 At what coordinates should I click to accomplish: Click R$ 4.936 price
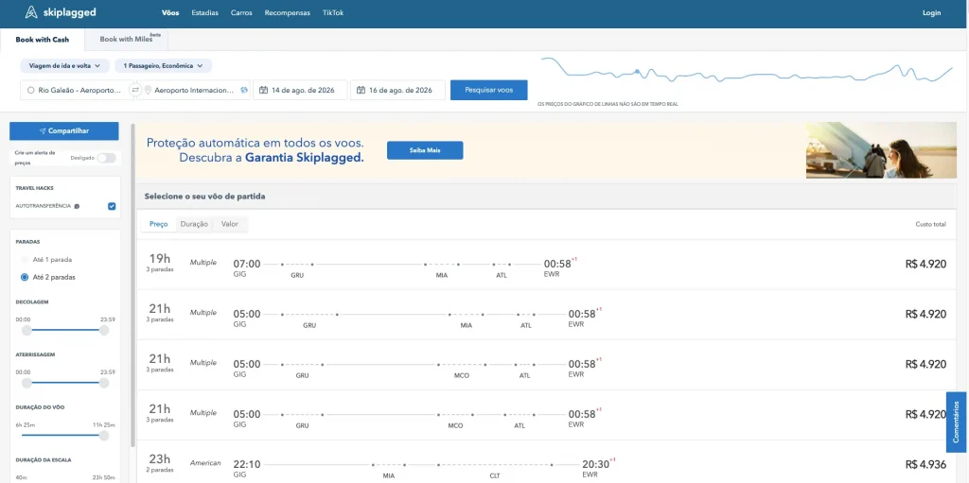point(925,464)
